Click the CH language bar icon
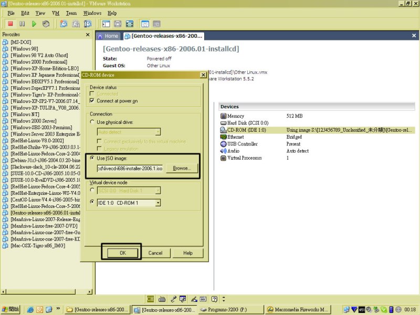The image size is (420, 315). click(x=150, y=299)
